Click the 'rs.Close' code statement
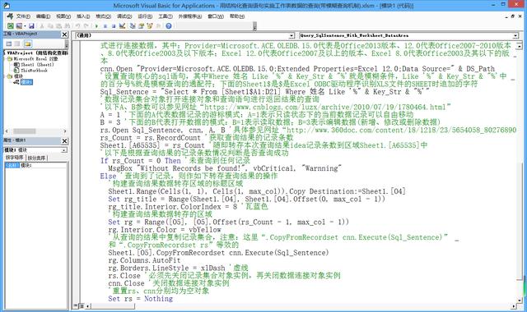This screenshot has height=312, width=527. (124, 276)
